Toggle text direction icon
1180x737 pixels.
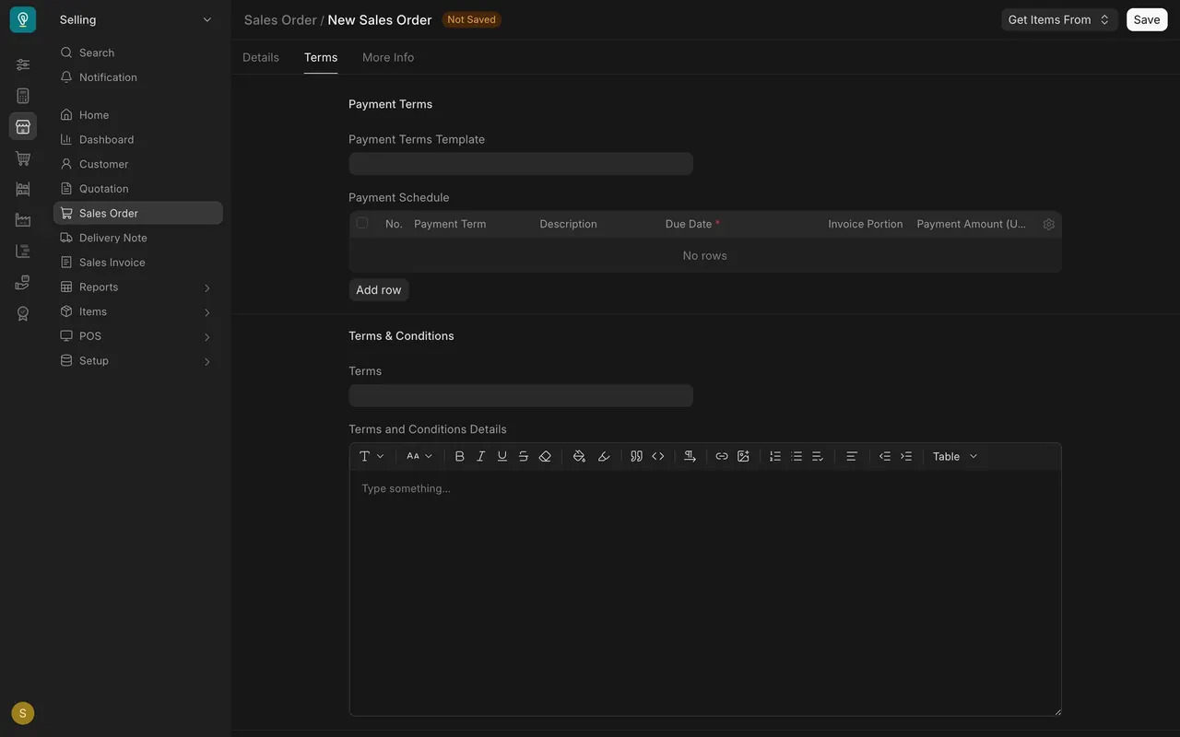[690, 456]
